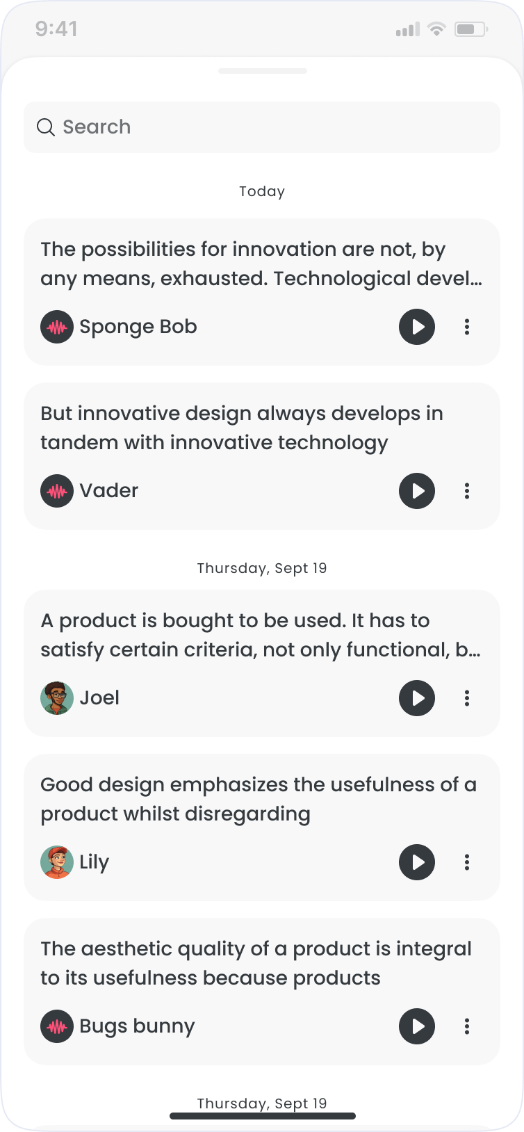Click Sponge Bob's waveform voice icon

tap(57, 327)
